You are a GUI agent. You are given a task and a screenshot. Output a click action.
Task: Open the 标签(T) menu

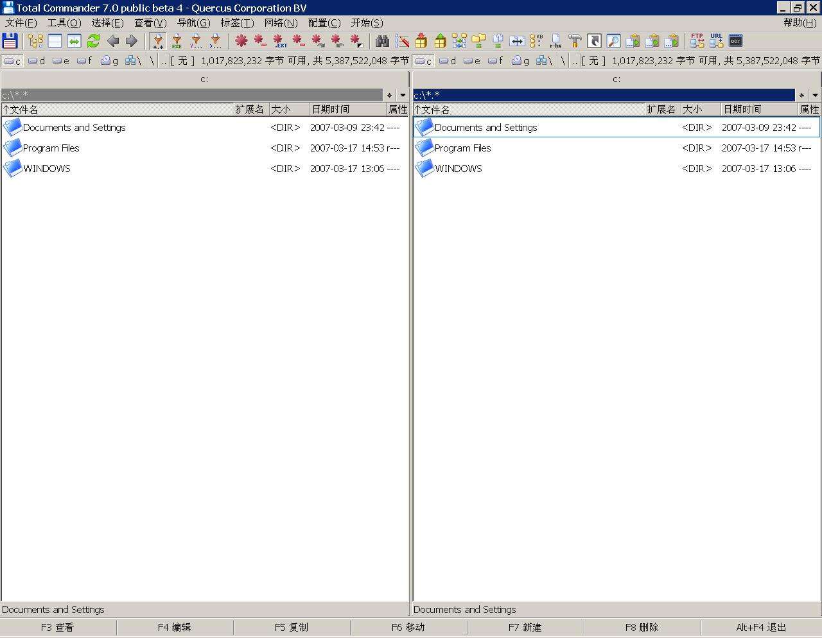[x=237, y=22]
